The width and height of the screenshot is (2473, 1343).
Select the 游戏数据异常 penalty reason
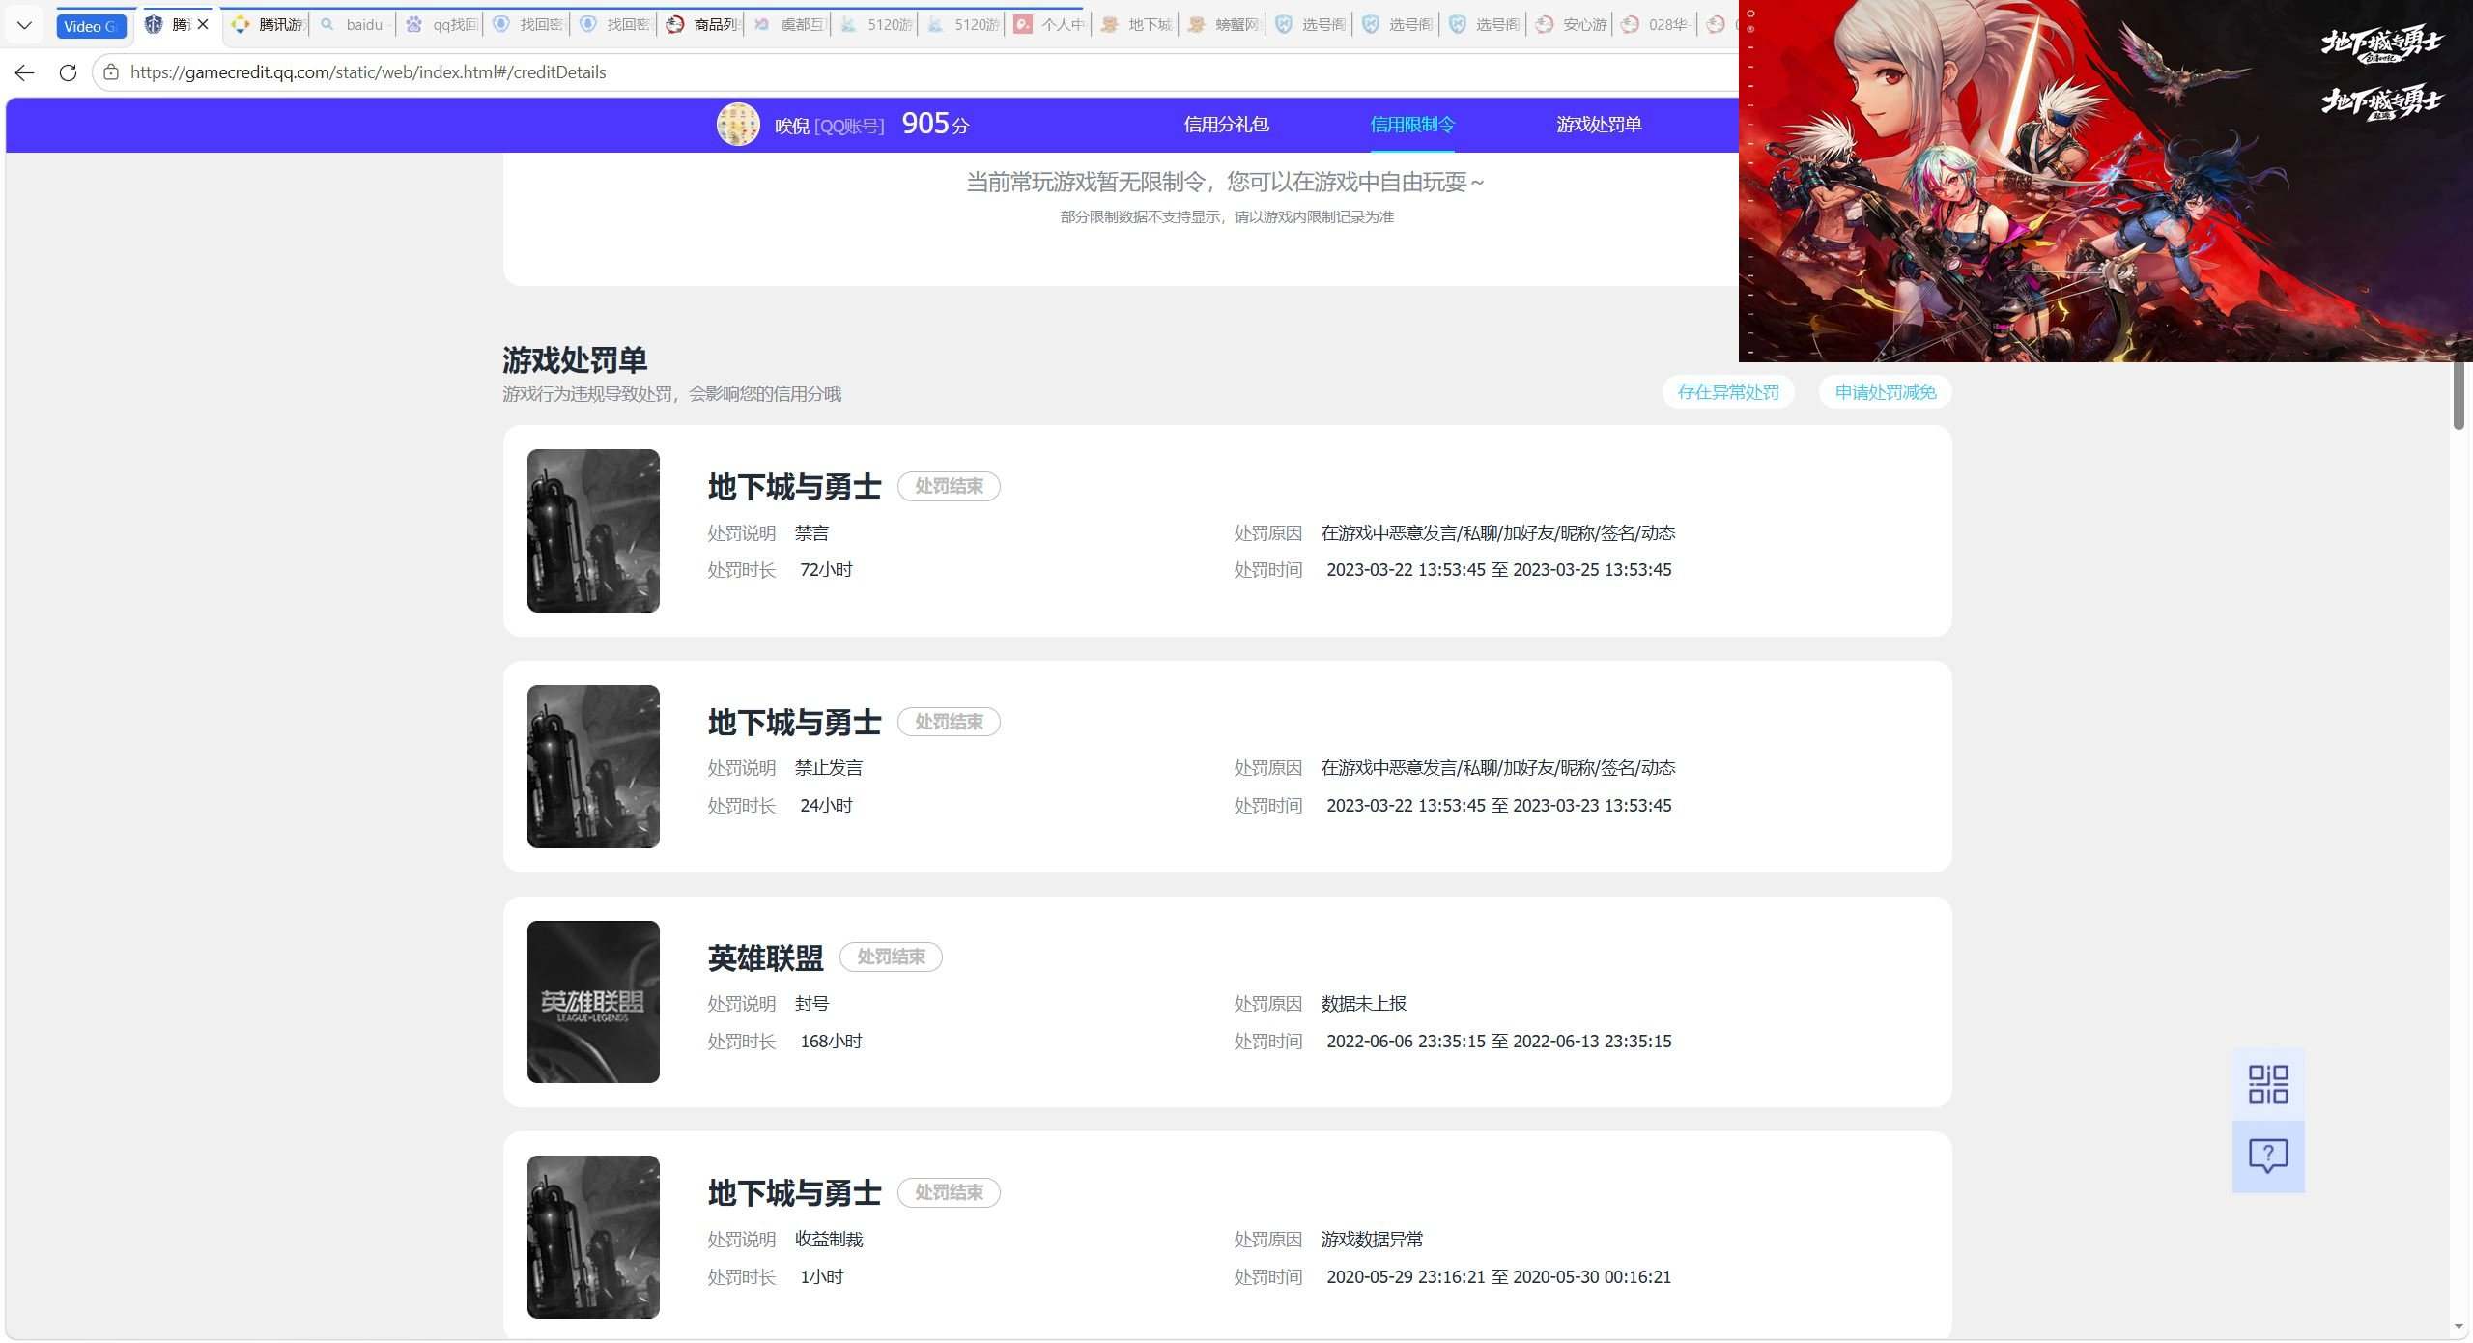(x=1373, y=1240)
